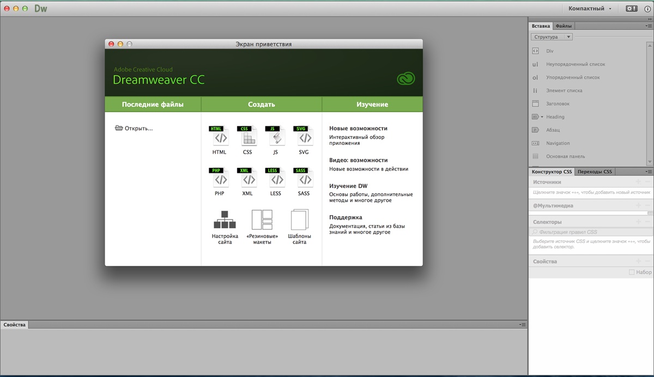The width and height of the screenshot is (654, 377).
Task: Open the bottom Свойства panel options menu
Action: (x=523, y=325)
